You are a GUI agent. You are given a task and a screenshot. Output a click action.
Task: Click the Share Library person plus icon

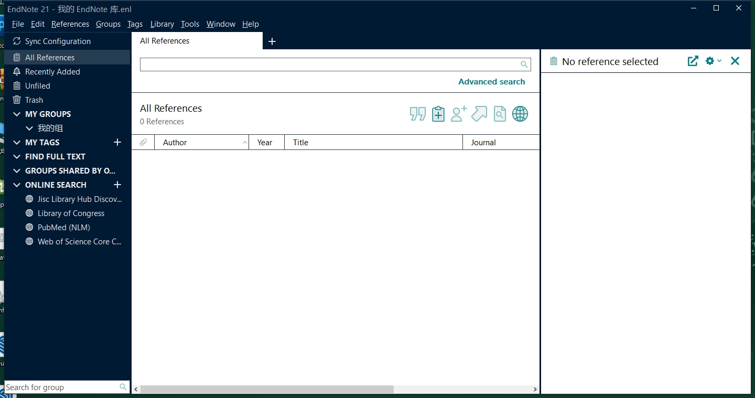click(x=459, y=114)
